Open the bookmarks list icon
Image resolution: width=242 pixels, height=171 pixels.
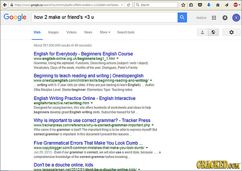coord(191,5)
